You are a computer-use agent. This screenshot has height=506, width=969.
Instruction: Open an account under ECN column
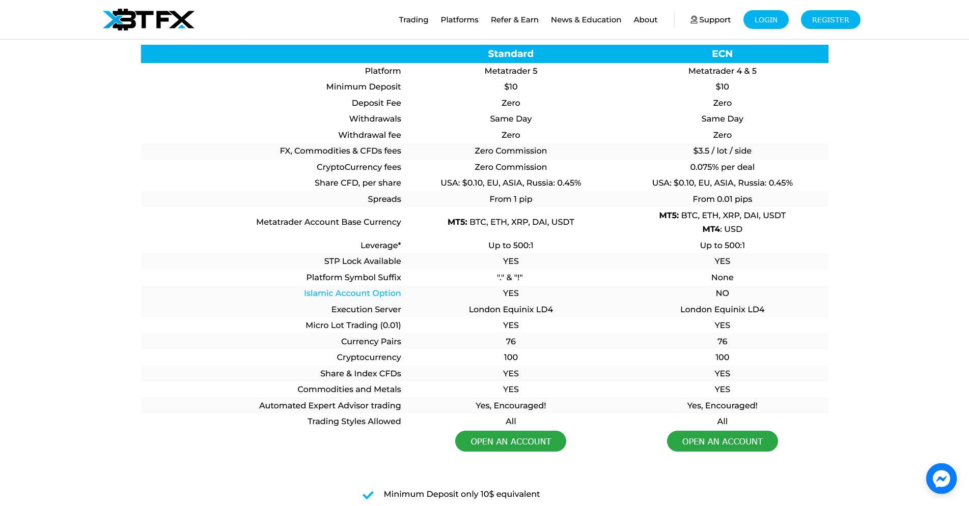pos(722,441)
